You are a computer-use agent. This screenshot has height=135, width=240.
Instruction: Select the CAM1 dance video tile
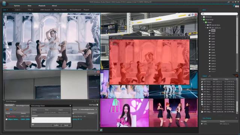tap(51, 41)
